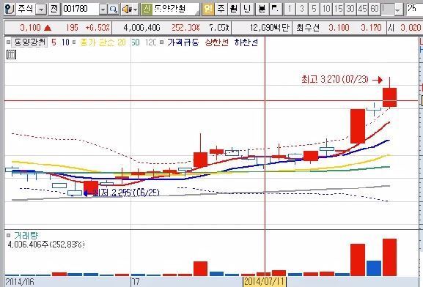Click the 하한선 lower band label
Image resolution: width=423 pixels, height=287 pixels.
click(246, 42)
